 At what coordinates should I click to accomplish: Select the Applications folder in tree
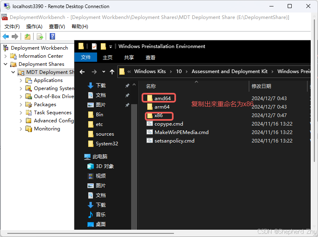coord(48,80)
